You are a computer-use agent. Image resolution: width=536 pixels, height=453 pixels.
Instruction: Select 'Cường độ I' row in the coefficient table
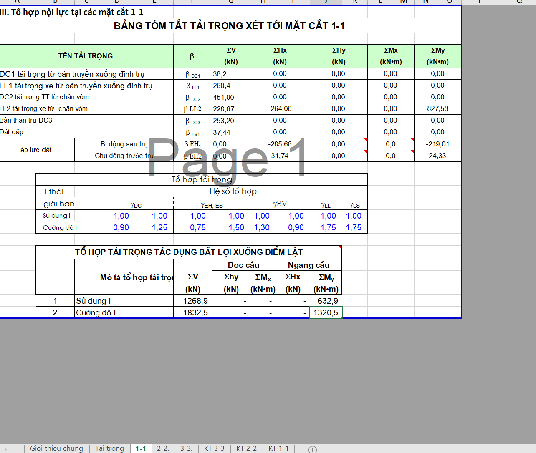tap(67, 227)
